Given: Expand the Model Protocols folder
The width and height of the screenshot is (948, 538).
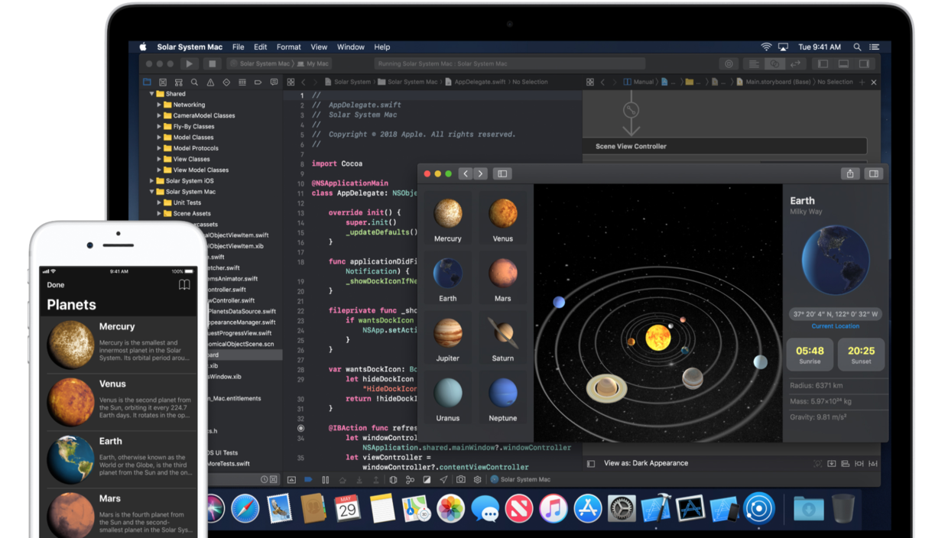Looking at the screenshot, I should click(159, 148).
